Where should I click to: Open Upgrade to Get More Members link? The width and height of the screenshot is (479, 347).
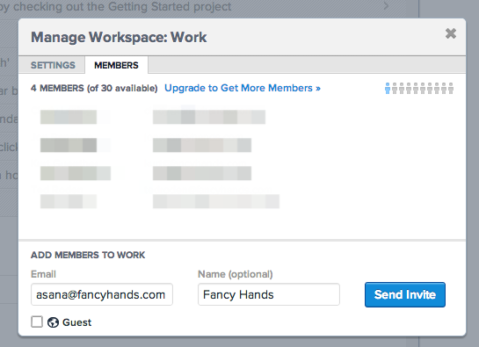pos(243,88)
